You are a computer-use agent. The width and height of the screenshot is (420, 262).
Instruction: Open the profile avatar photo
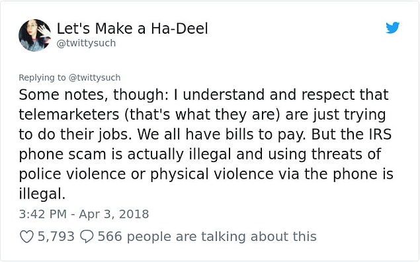tap(35, 35)
